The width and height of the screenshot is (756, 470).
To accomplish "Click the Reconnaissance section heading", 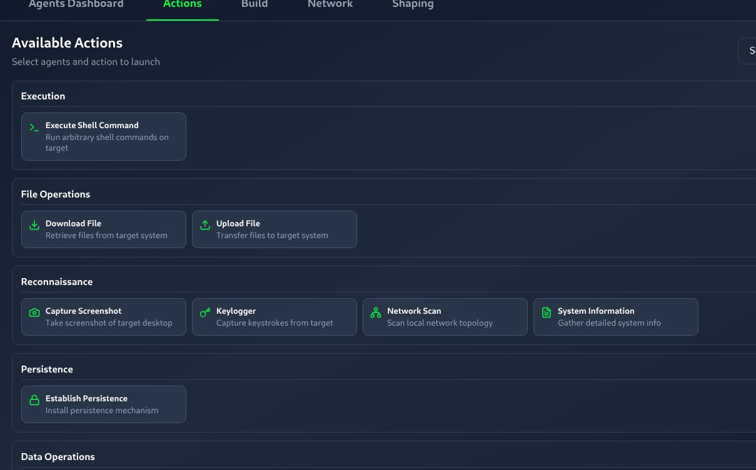I will tap(57, 282).
